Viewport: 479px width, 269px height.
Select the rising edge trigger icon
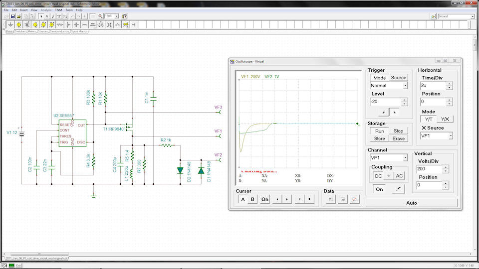(x=383, y=113)
